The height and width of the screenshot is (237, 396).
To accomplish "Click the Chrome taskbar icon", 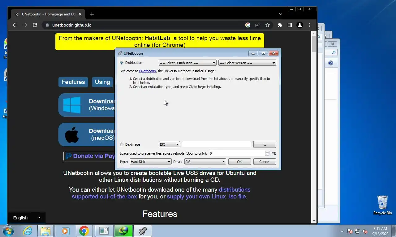I will click(x=84, y=231).
